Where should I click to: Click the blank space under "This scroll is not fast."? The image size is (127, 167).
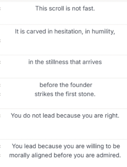(x=65, y=18)
